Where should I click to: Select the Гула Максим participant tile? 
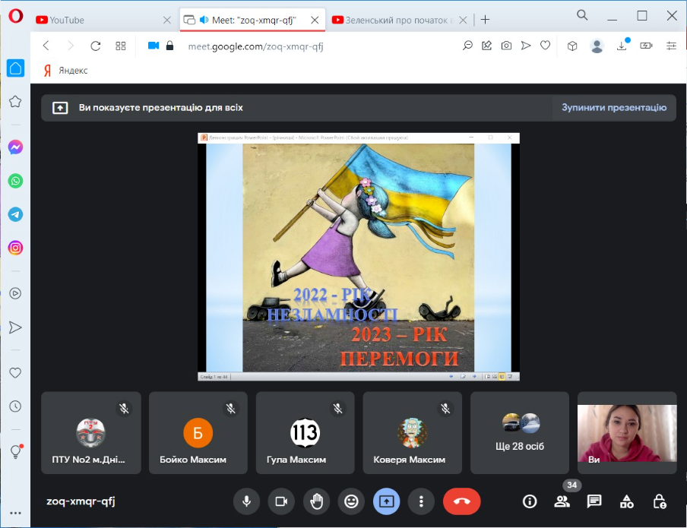[x=305, y=433]
